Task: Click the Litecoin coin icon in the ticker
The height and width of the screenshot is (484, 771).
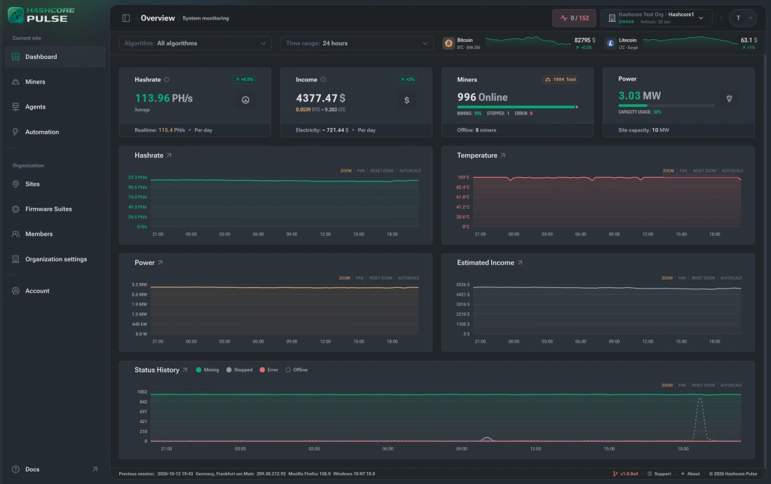Action: tap(610, 43)
